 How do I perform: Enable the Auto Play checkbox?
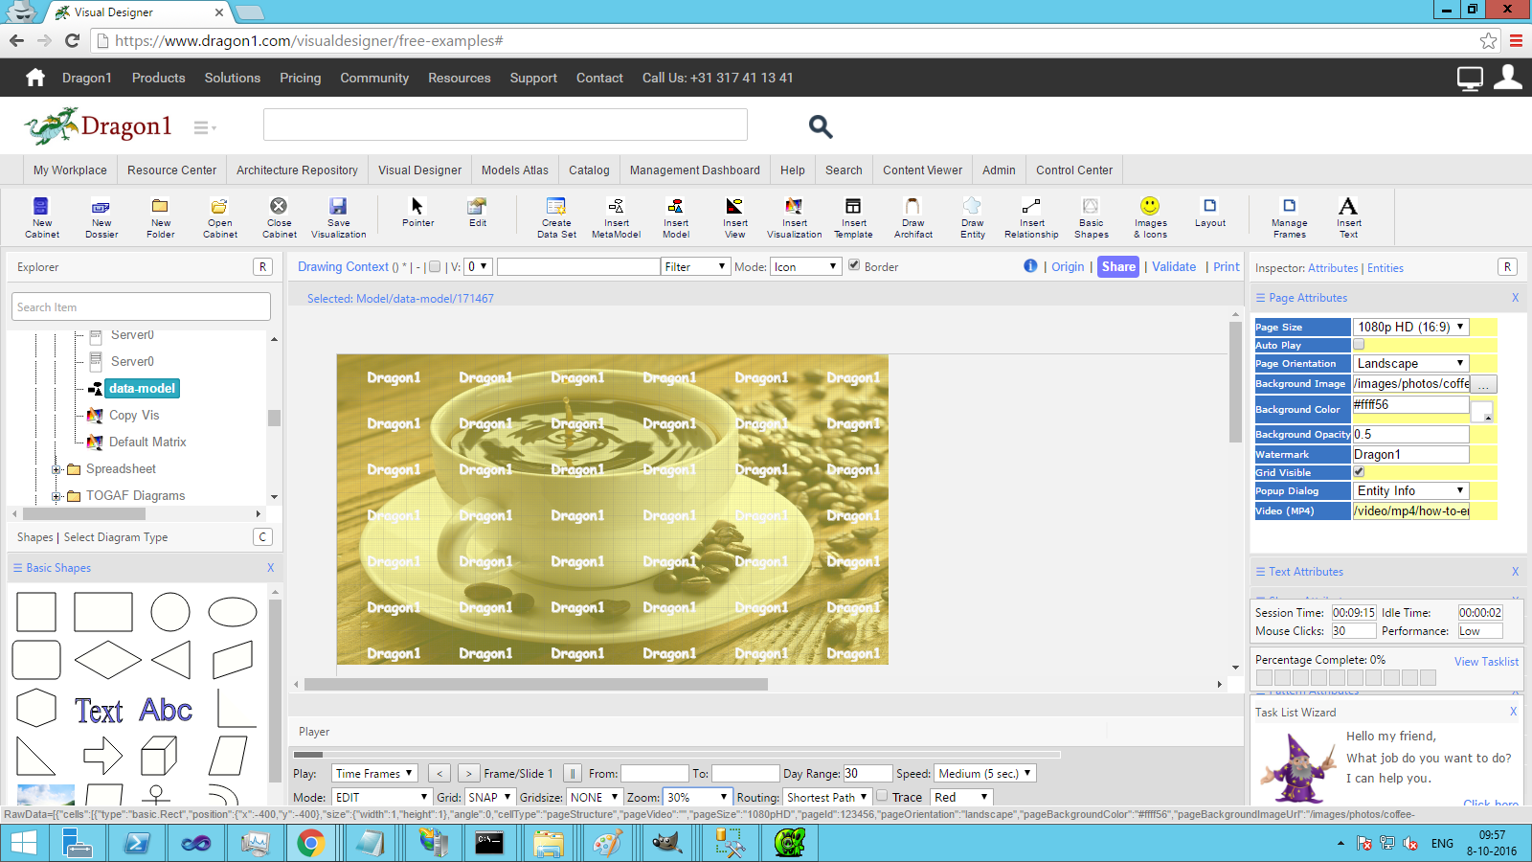(1359, 345)
